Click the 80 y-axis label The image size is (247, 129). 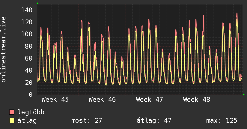click(x=29, y=46)
